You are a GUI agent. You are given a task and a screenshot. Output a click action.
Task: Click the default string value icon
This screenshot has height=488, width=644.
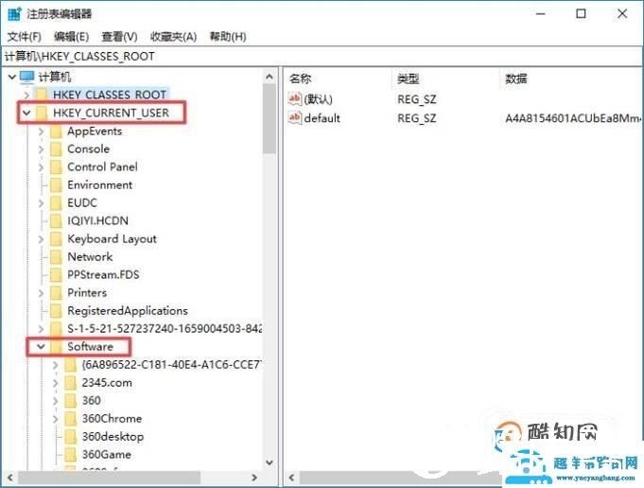point(295,118)
